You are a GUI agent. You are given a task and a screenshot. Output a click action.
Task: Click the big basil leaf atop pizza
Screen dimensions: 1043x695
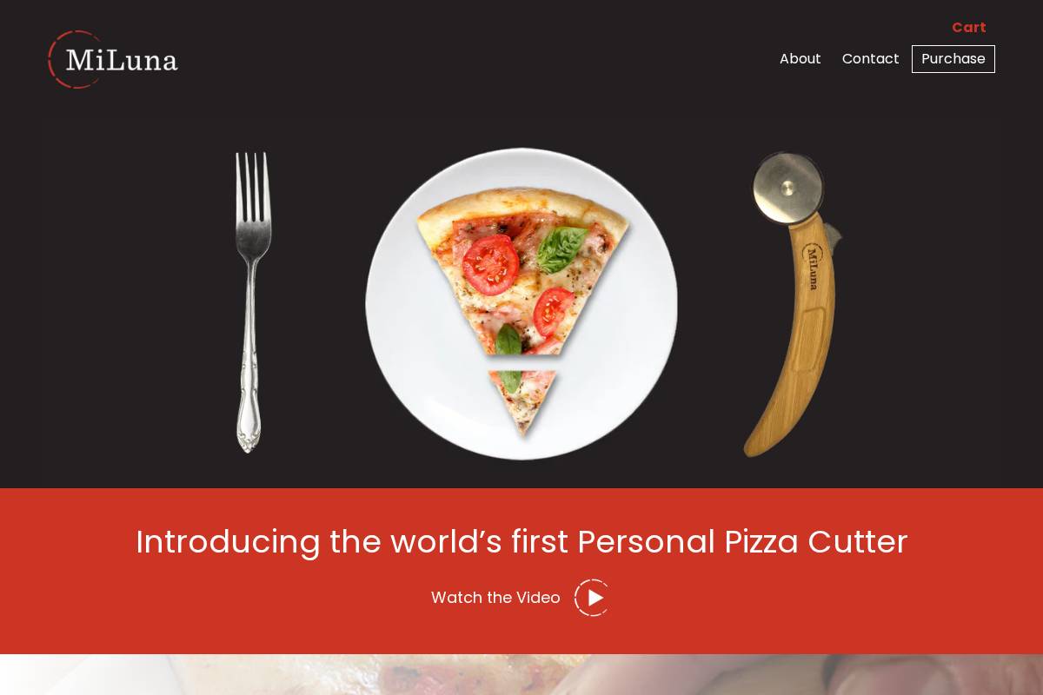tap(561, 248)
